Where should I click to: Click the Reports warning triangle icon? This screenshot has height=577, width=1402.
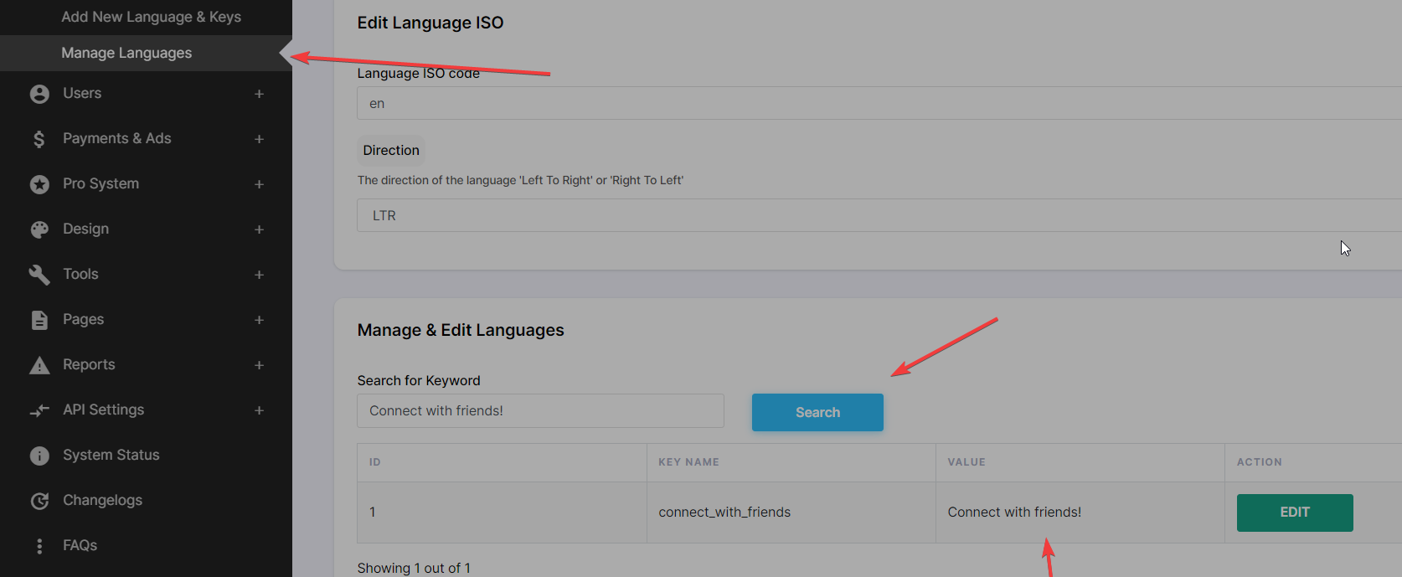(39, 365)
